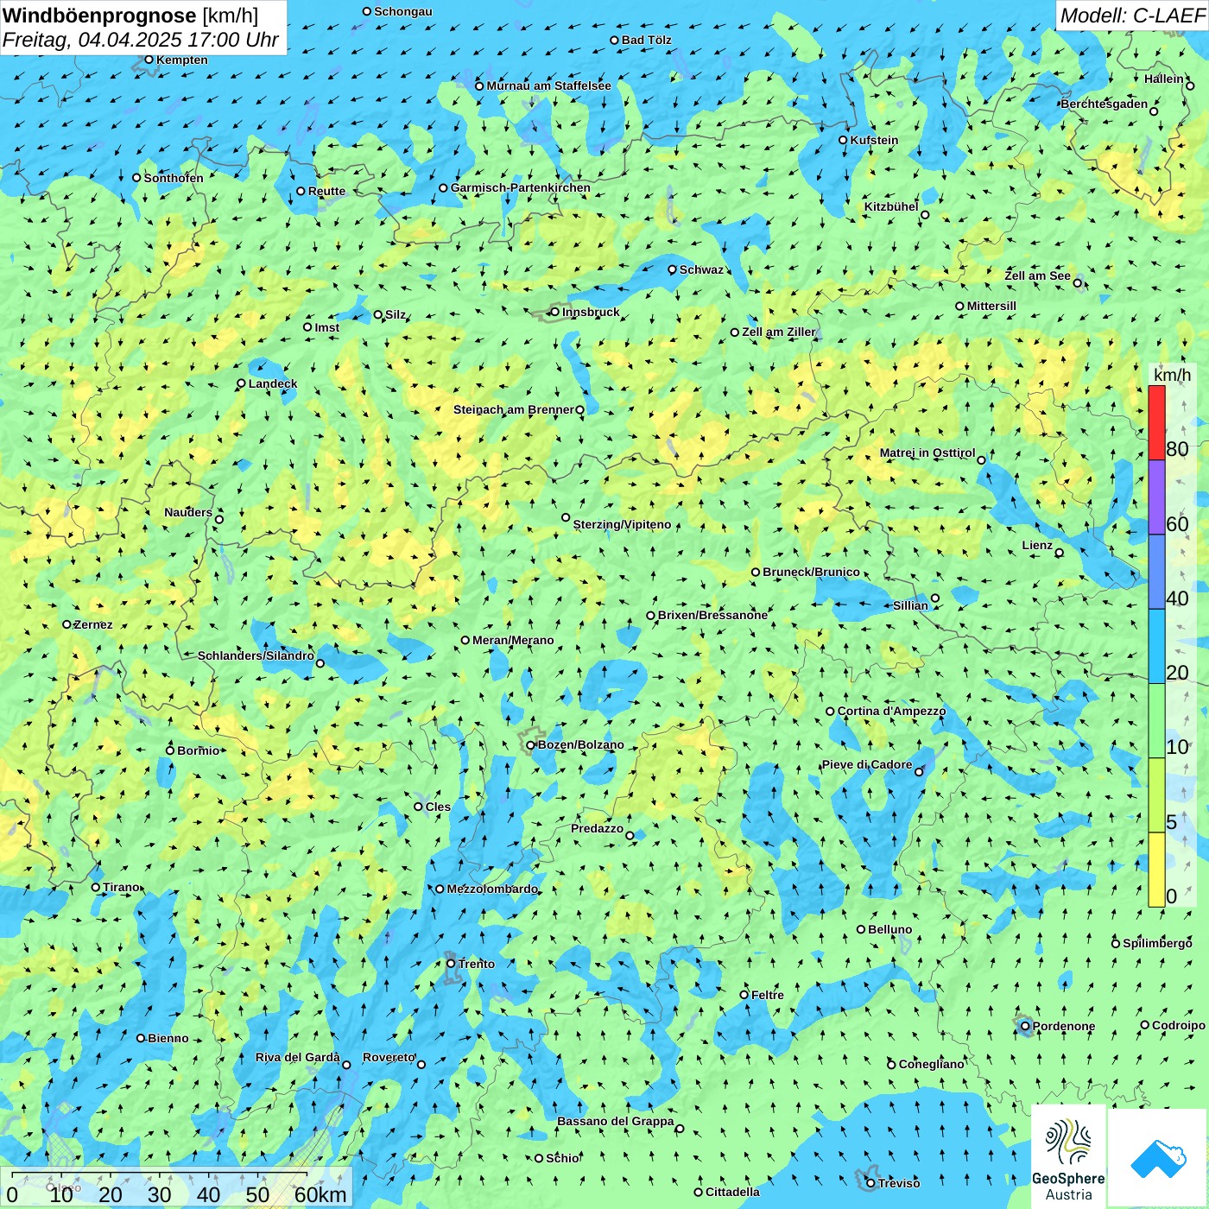Click the Garmisch-Partenkirchen label

pyautogui.click(x=521, y=187)
